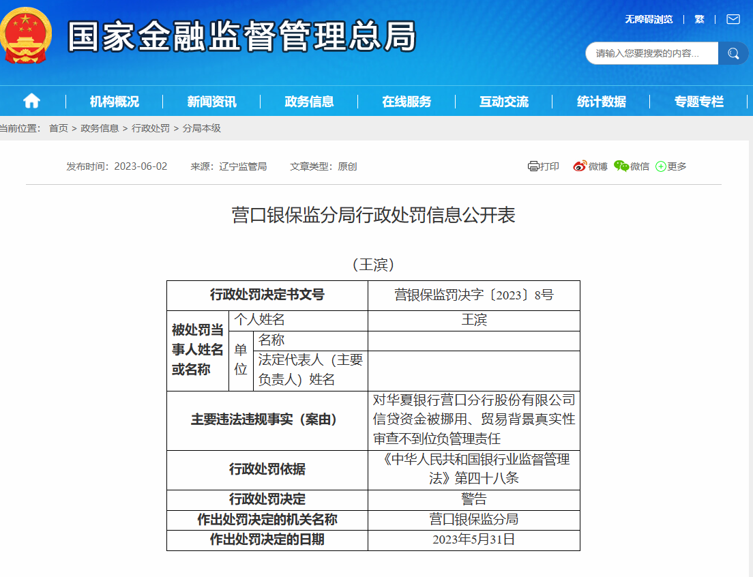Share via Weibo icon
This screenshot has height=577, width=753.
(x=580, y=166)
